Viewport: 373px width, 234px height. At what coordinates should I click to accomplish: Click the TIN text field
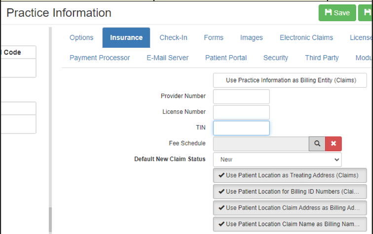(x=241, y=128)
